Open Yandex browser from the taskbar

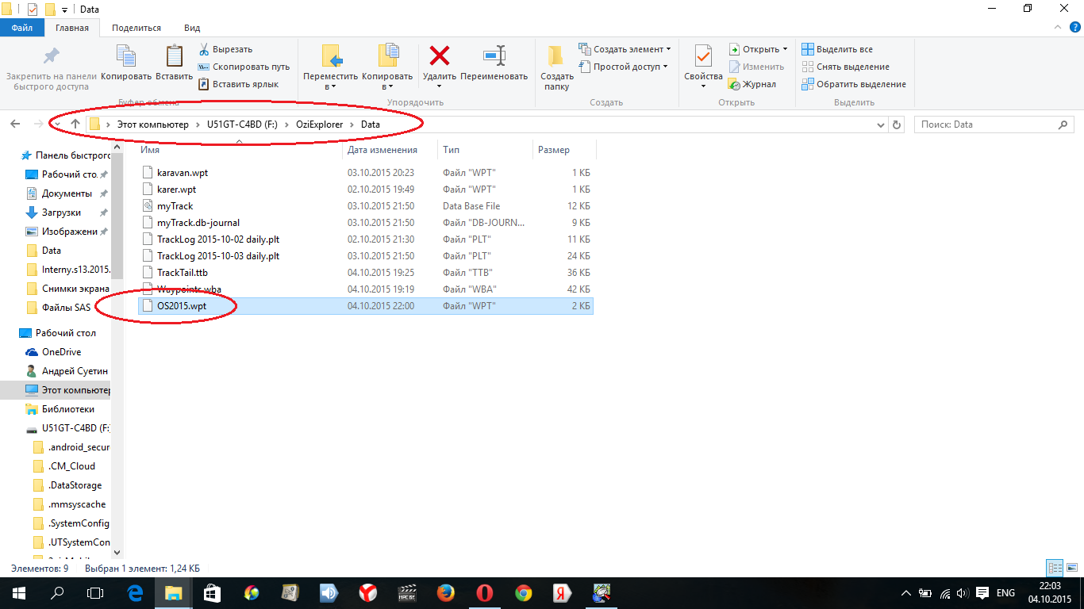click(x=368, y=592)
